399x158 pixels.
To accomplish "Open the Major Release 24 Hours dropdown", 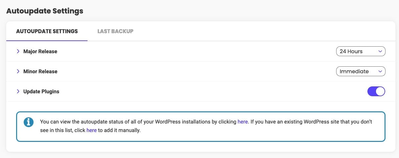I will pyautogui.click(x=361, y=51).
